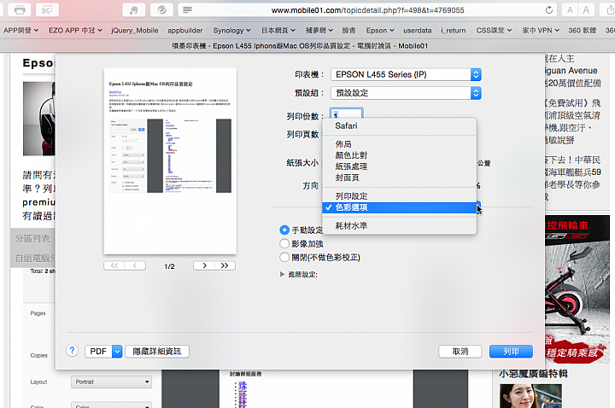Click the smaller text A button
The height and width of the screenshot is (408, 615).
[570, 10]
